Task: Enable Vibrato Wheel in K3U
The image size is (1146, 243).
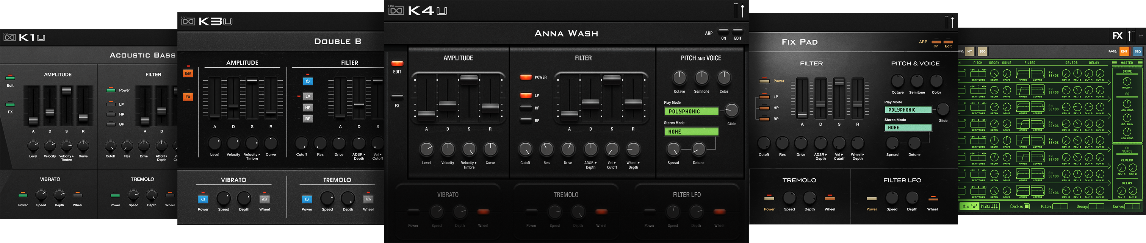Action: click(x=264, y=199)
